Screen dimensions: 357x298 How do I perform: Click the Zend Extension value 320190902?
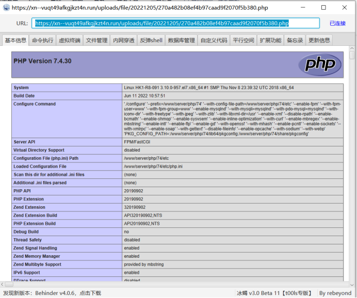click(135, 207)
